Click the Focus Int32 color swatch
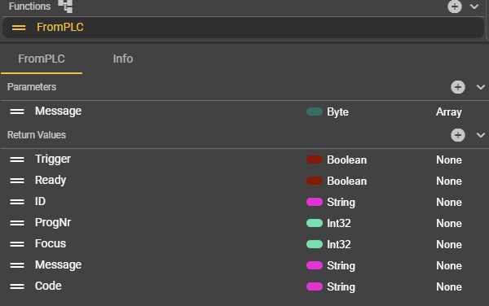The height and width of the screenshot is (306, 489). [315, 244]
